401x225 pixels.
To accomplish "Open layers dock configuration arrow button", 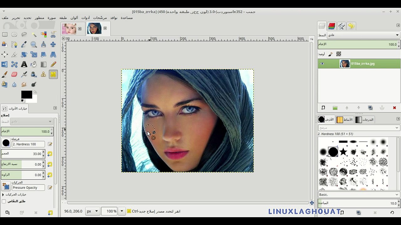I will point(398,25).
